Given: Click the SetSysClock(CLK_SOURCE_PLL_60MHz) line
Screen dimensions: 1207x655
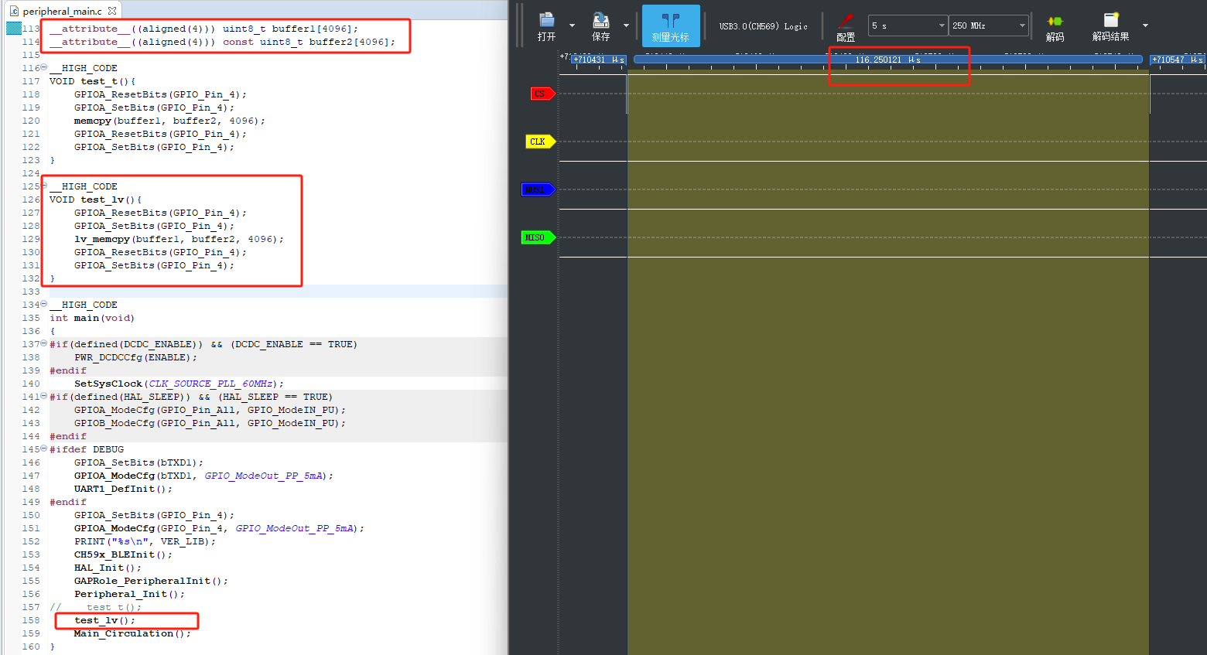Looking at the screenshot, I should coord(179,384).
